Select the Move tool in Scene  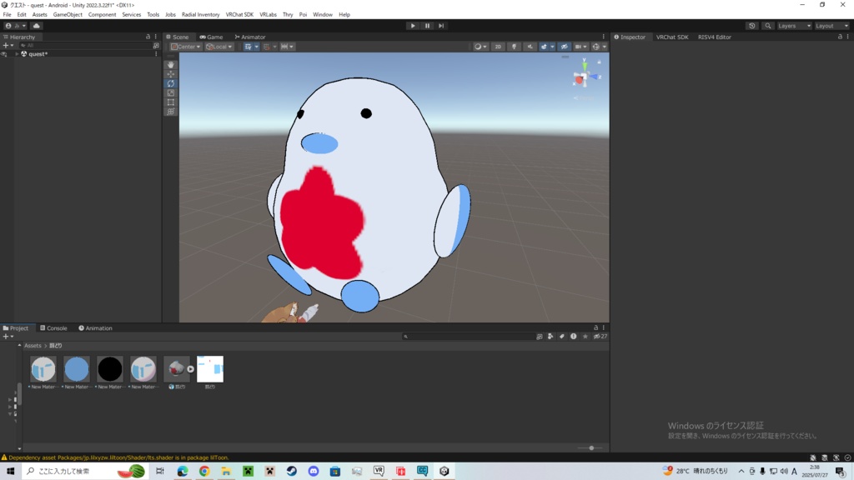[171, 74]
